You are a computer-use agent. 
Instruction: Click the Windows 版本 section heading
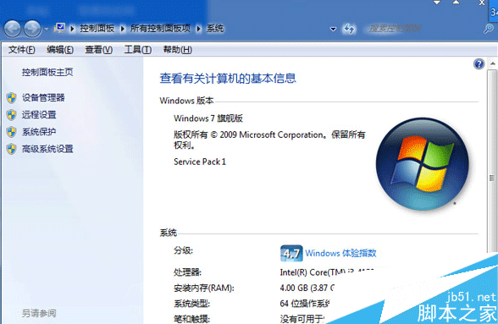186,101
